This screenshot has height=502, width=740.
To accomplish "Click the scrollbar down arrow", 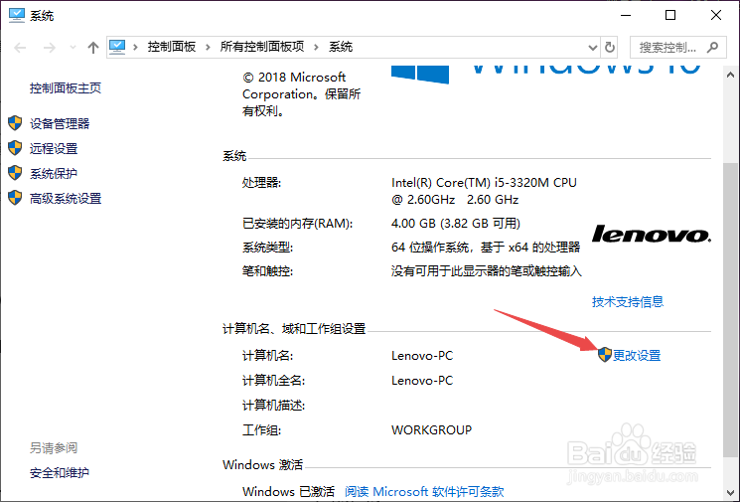I will [730, 493].
